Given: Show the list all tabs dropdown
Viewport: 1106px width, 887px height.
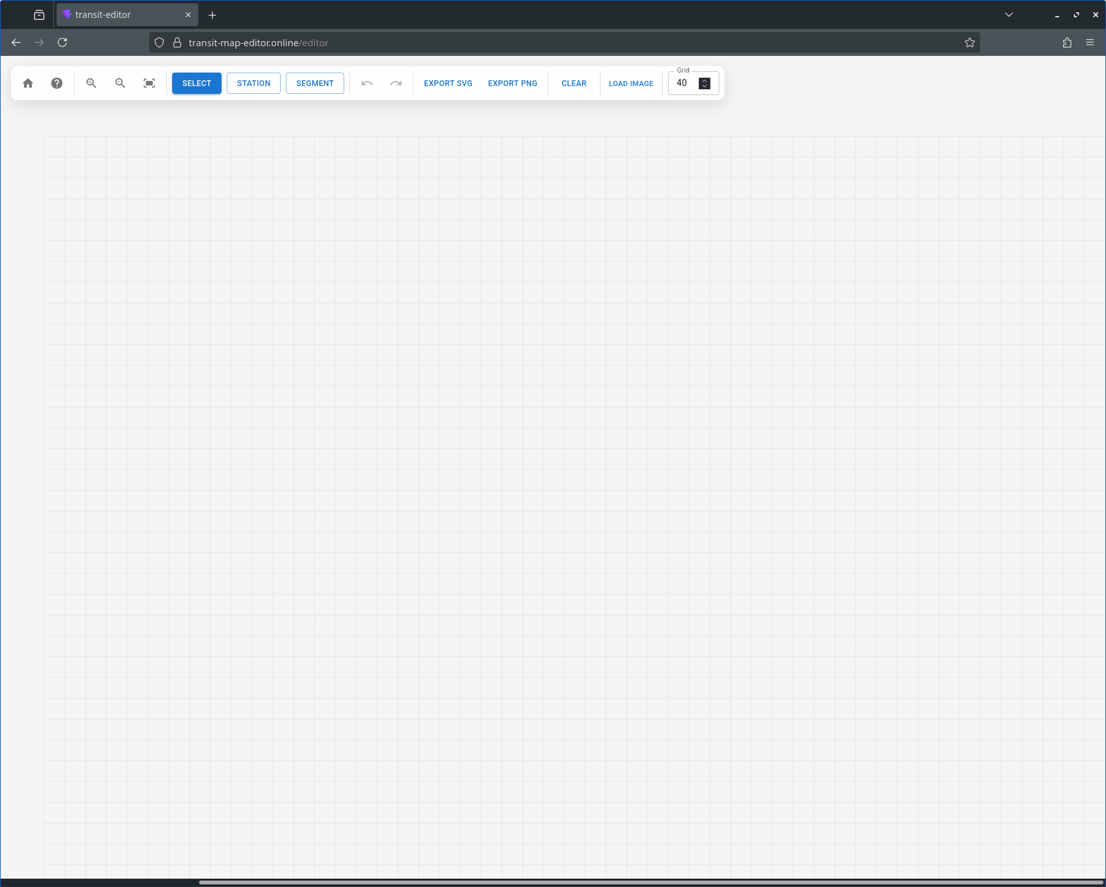Looking at the screenshot, I should [1009, 15].
